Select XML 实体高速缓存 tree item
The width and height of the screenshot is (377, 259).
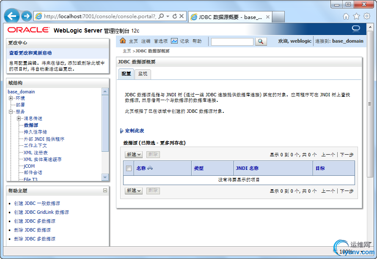point(43,159)
